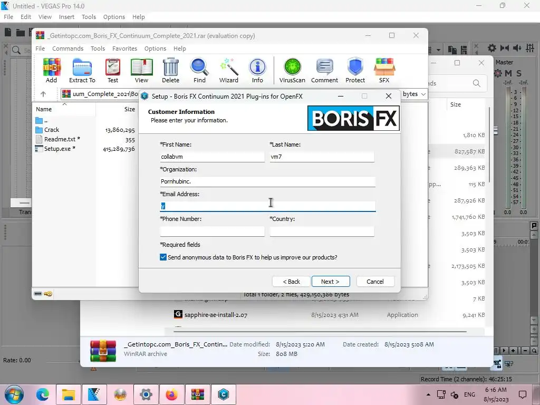Viewport: 540px width, 405px height.
Task: Switch to VEGAS Pro taskbar icon
Action: 94,394
